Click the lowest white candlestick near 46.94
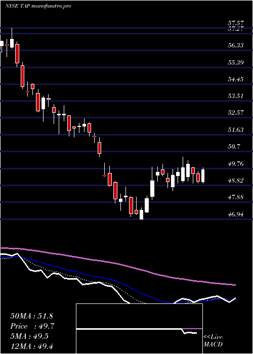This screenshot has height=354, width=253. click(x=141, y=214)
